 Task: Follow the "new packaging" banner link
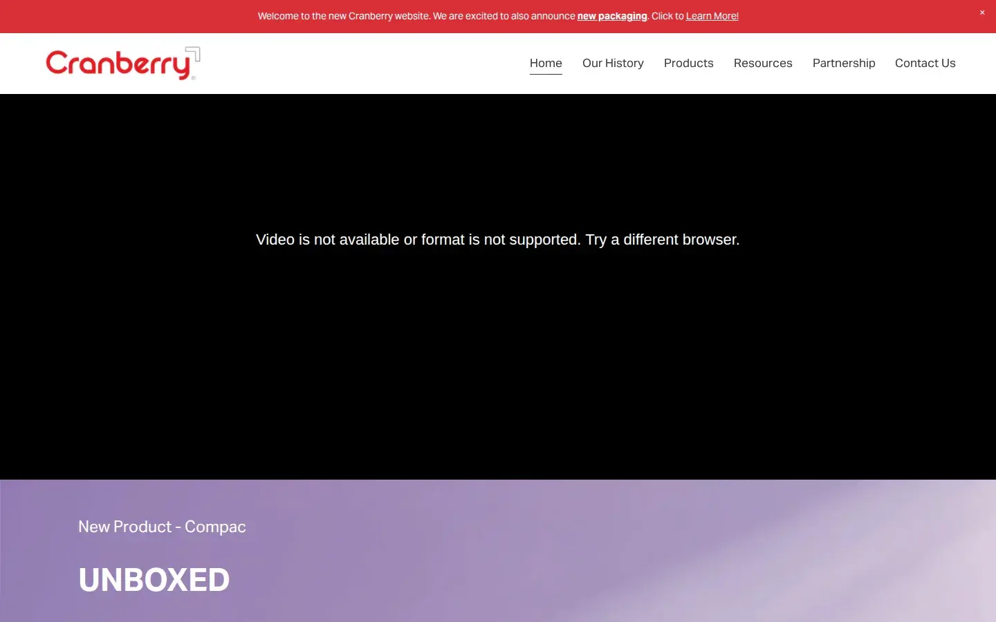612,16
